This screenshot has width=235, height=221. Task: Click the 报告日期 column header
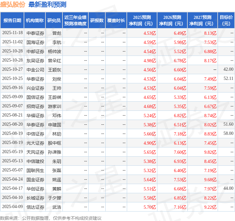(x=12, y=21)
